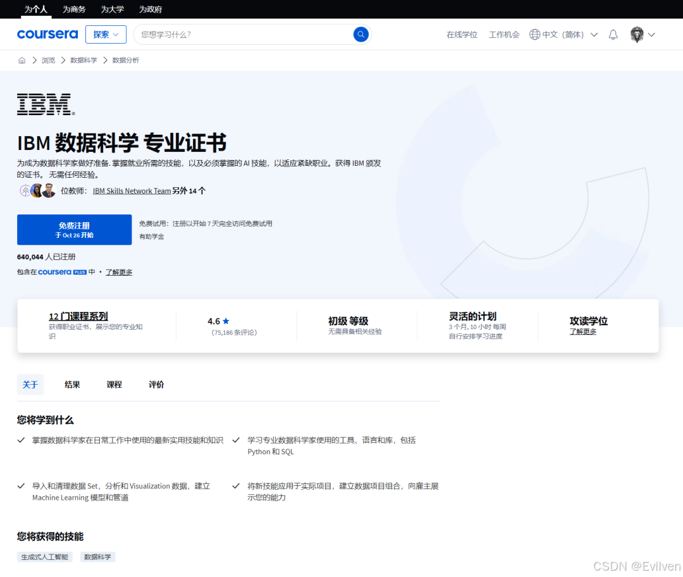Open the notifications bell

[613, 34]
